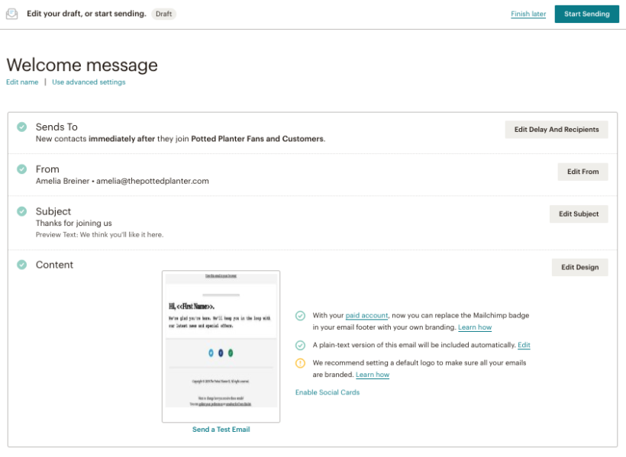Click the Edit Subject button
626x457 pixels.
[x=578, y=214]
